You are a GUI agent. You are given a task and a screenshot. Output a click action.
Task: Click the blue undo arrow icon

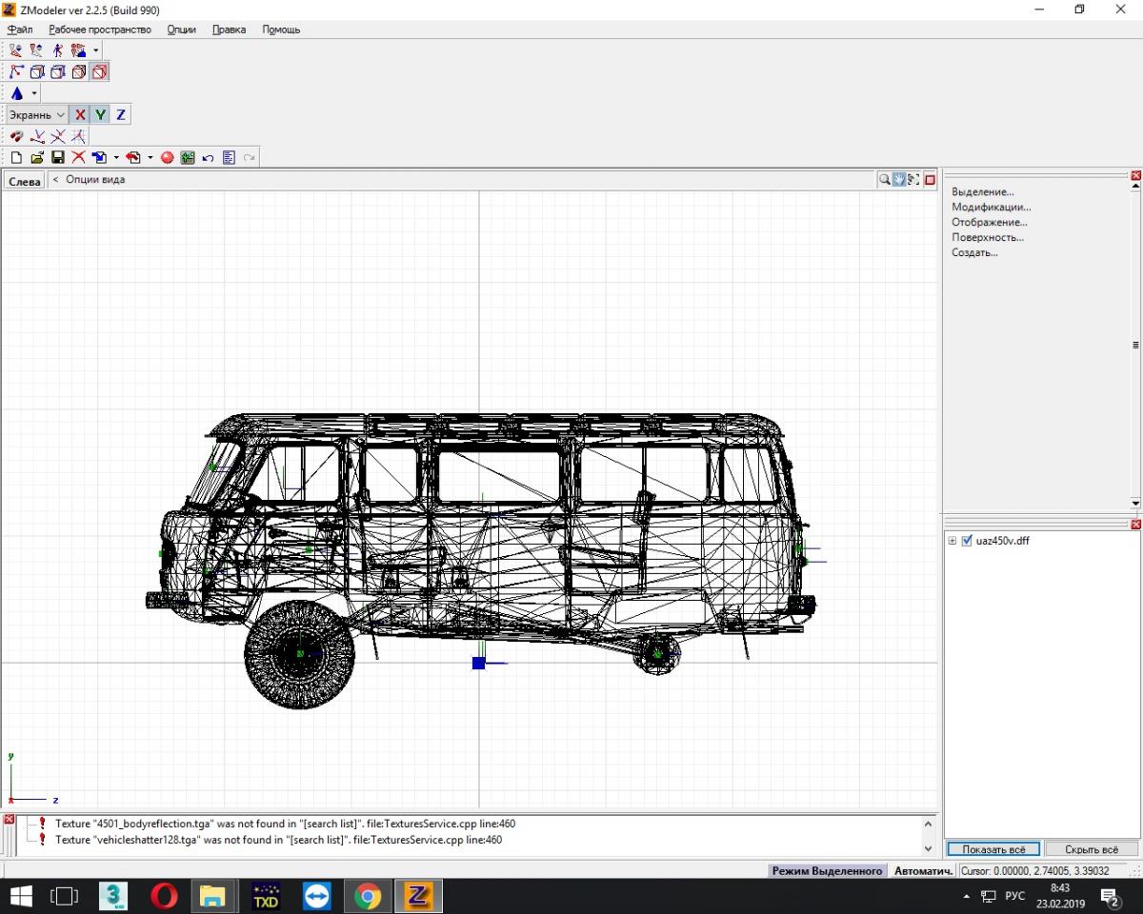click(x=208, y=158)
